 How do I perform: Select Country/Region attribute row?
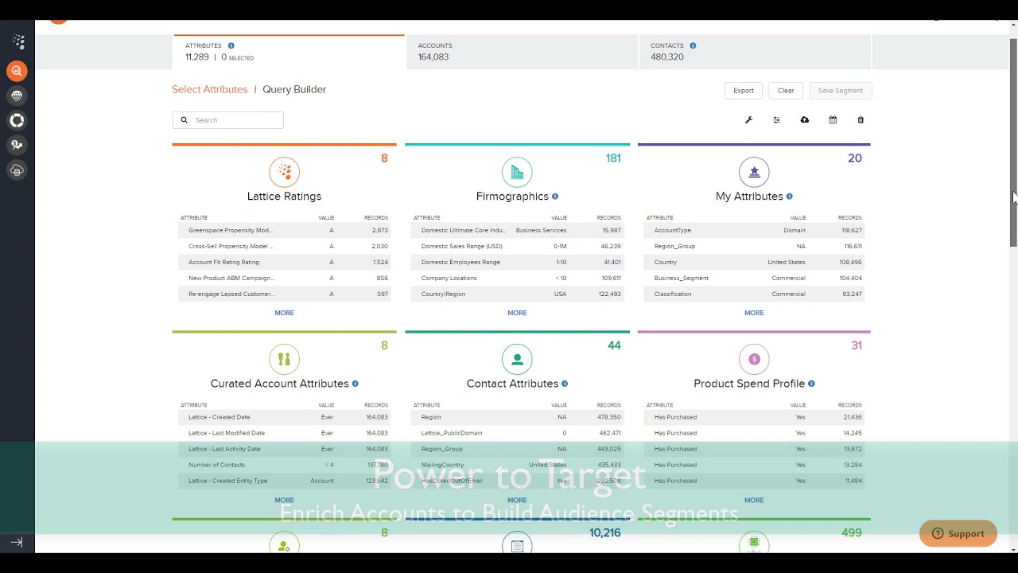(518, 294)
